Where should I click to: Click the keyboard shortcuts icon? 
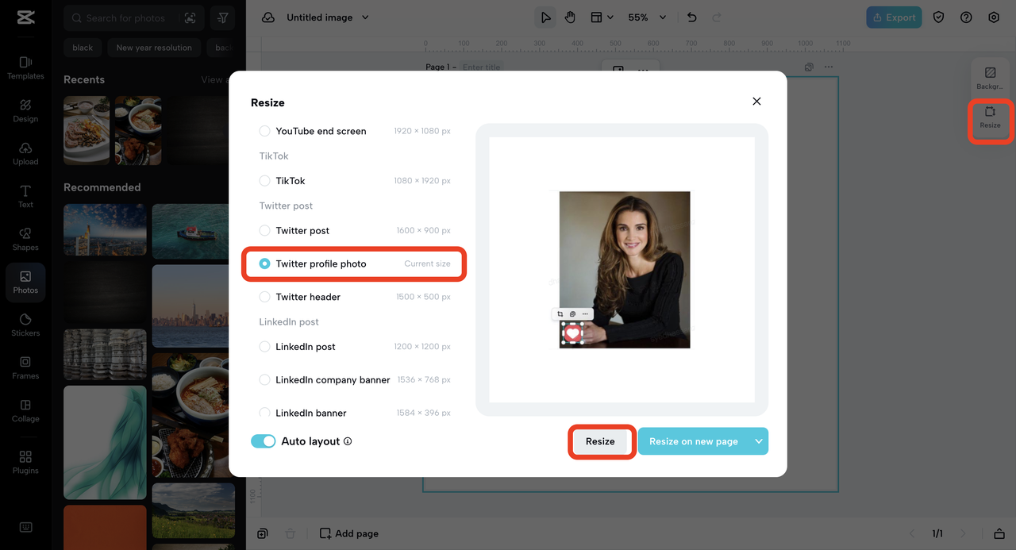pyautogui.click(x=25, y=527)
